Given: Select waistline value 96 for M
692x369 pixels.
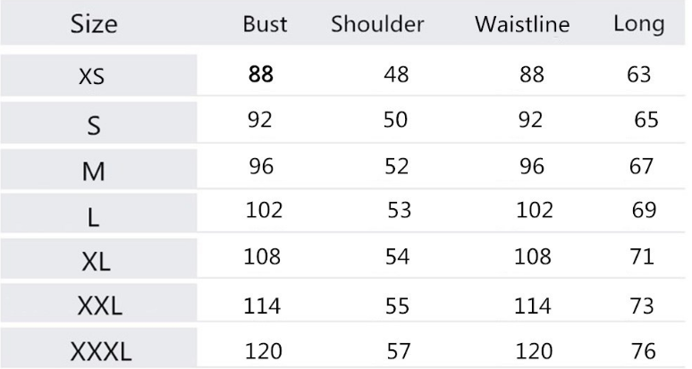Looking at the screenshot, I should click(x=531, y=166).
